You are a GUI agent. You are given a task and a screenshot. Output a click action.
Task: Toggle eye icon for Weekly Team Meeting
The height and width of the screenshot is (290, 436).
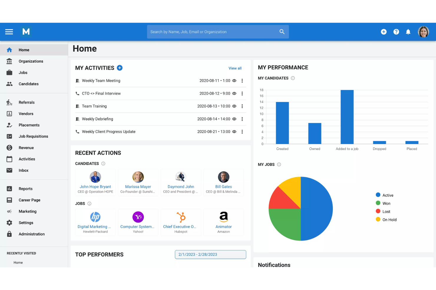point(234,81)
